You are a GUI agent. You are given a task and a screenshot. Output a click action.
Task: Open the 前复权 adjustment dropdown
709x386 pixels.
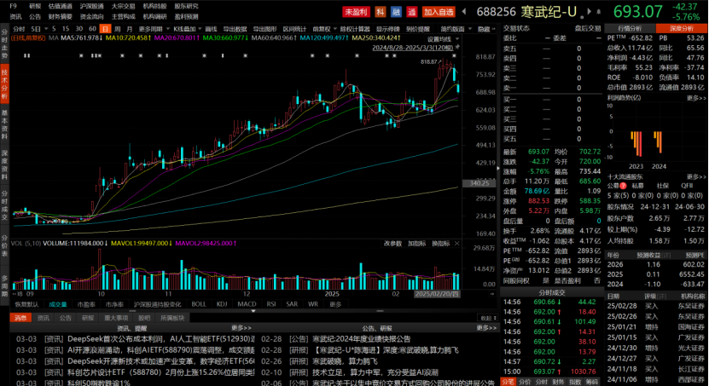click(325, 28)
